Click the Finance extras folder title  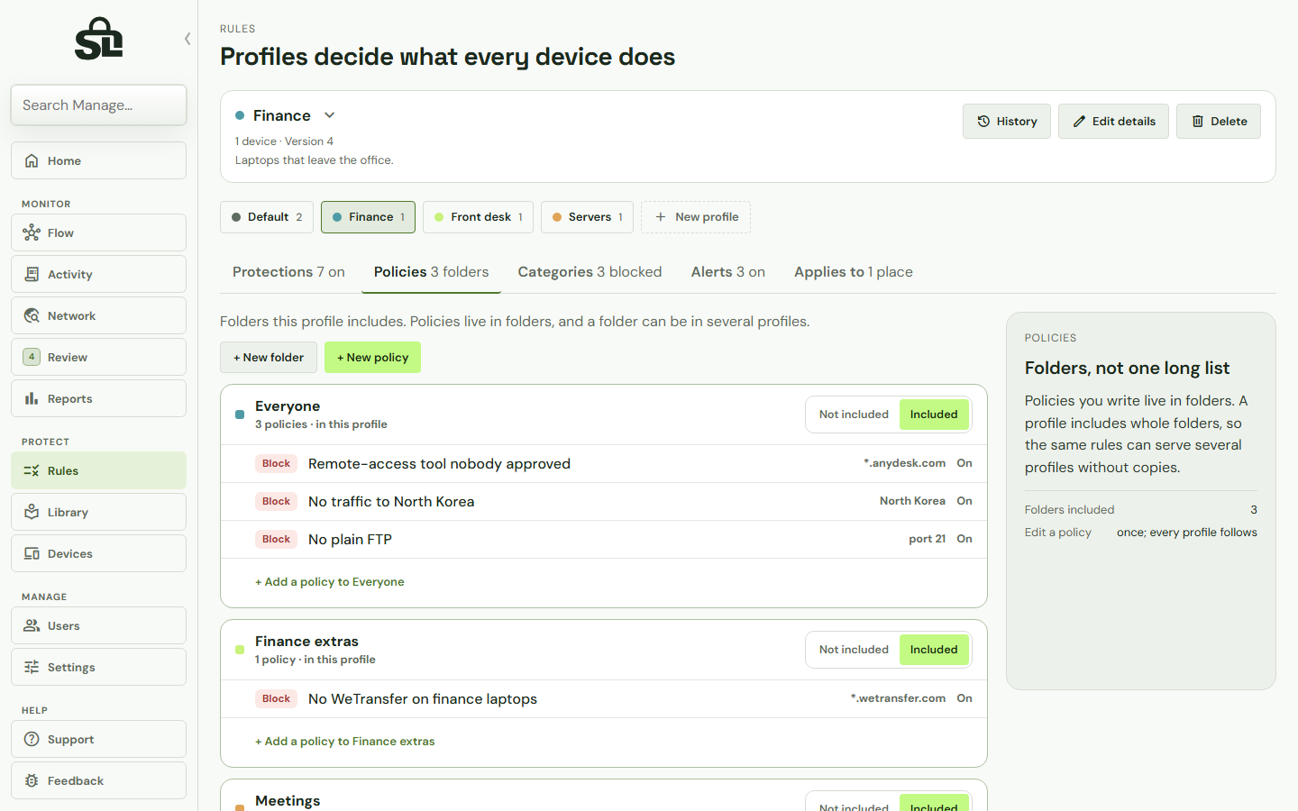tap(306, 642)
